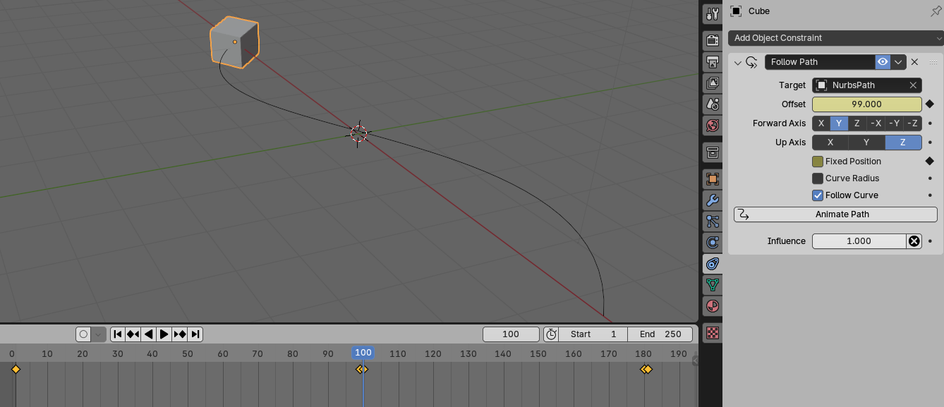Click the disable-and-keep-transform icon beside Influence

point(914,241)
